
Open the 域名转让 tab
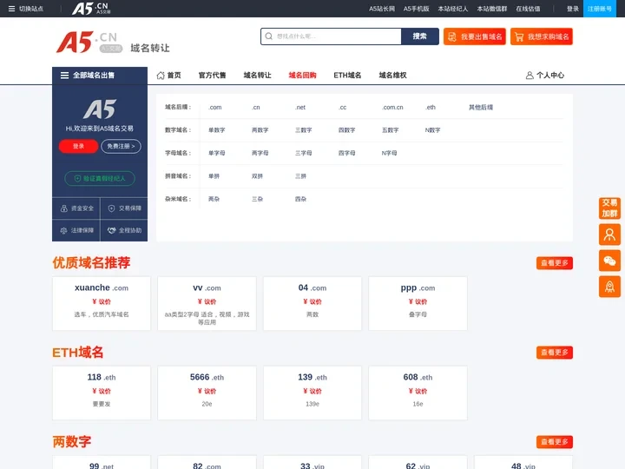click(257, 75)
